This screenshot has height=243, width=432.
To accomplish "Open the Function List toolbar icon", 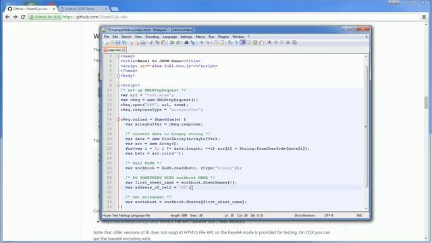I will click(x=261, y=43).
